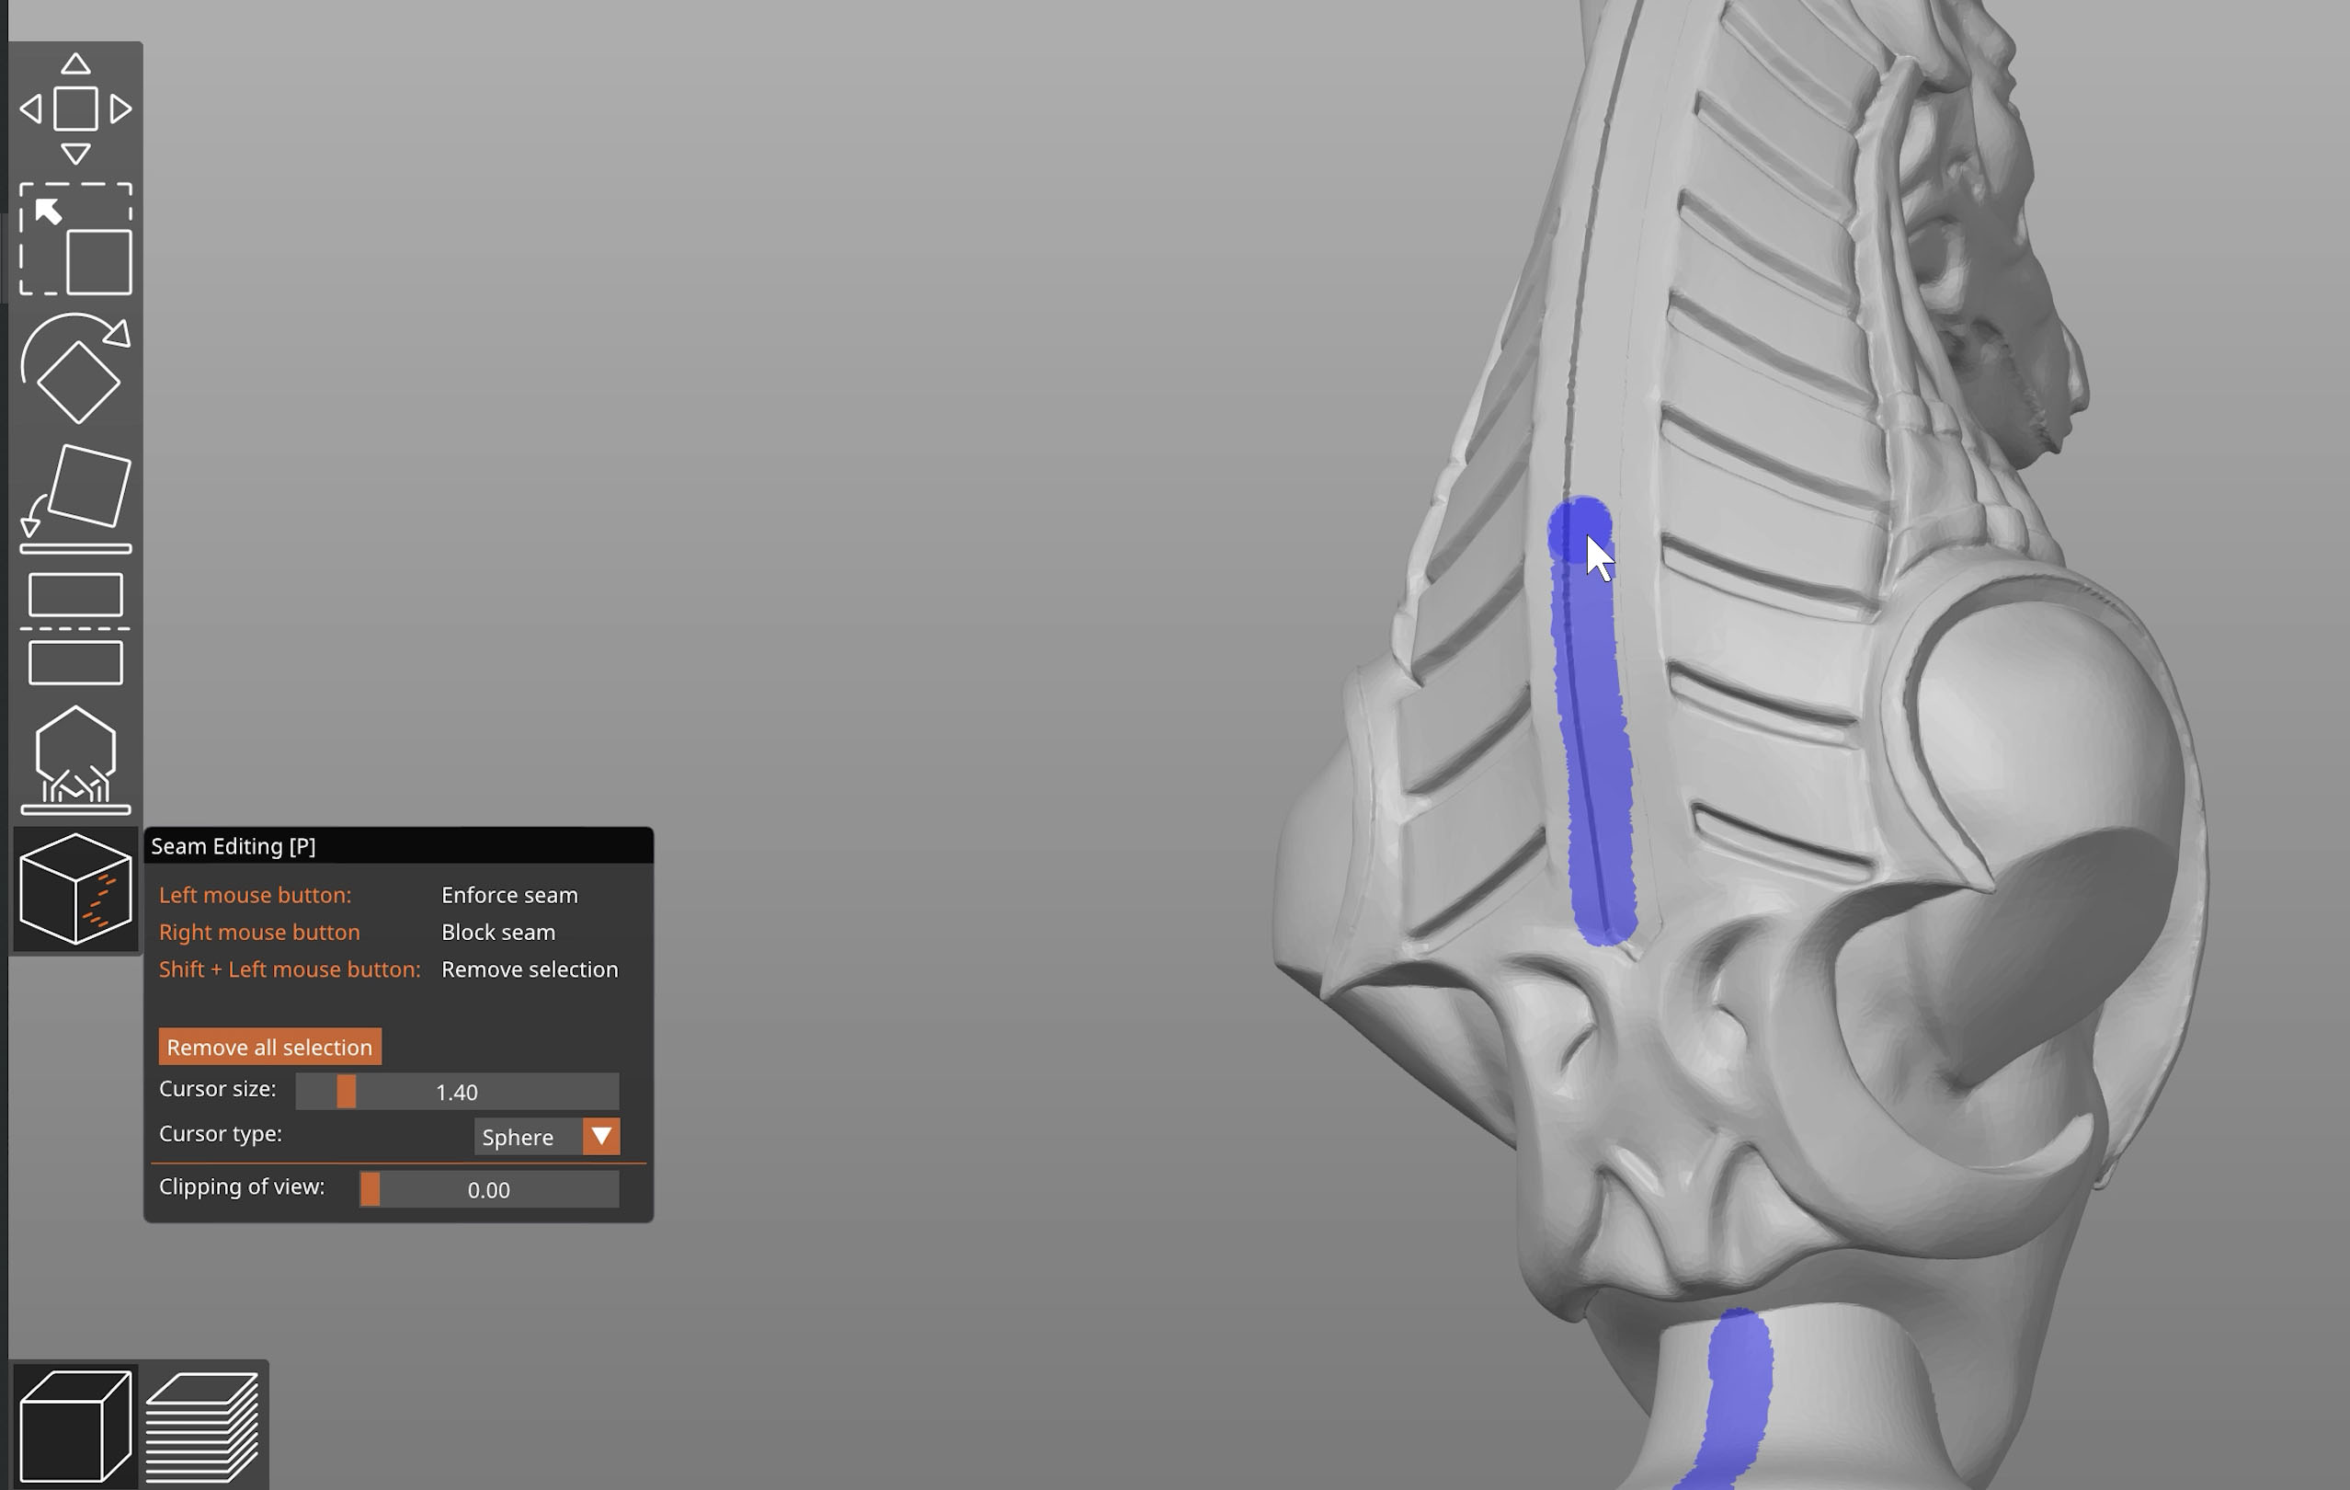2350x1490 pixels.
Task: Click the 'Shift + Left mouse button:' label
Action: [290, 968]
